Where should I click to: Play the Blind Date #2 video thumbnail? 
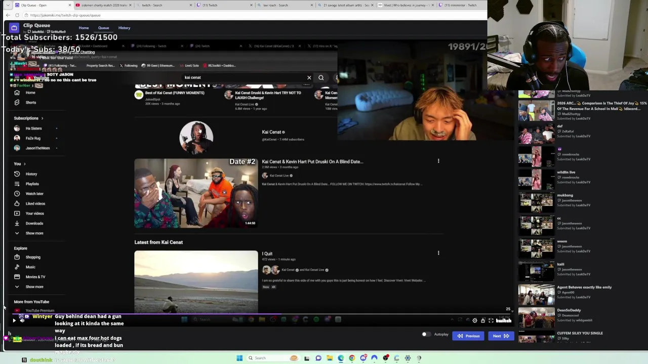(x=196, y=193)
